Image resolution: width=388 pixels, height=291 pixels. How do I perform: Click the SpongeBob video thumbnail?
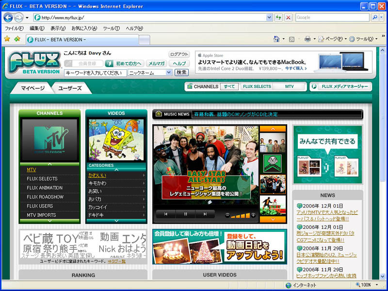point(116,140)
